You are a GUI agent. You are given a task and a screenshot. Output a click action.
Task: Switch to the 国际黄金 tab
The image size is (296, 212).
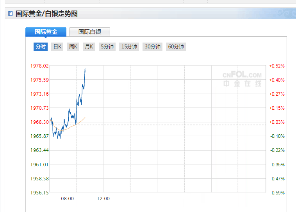pos(46,32)
